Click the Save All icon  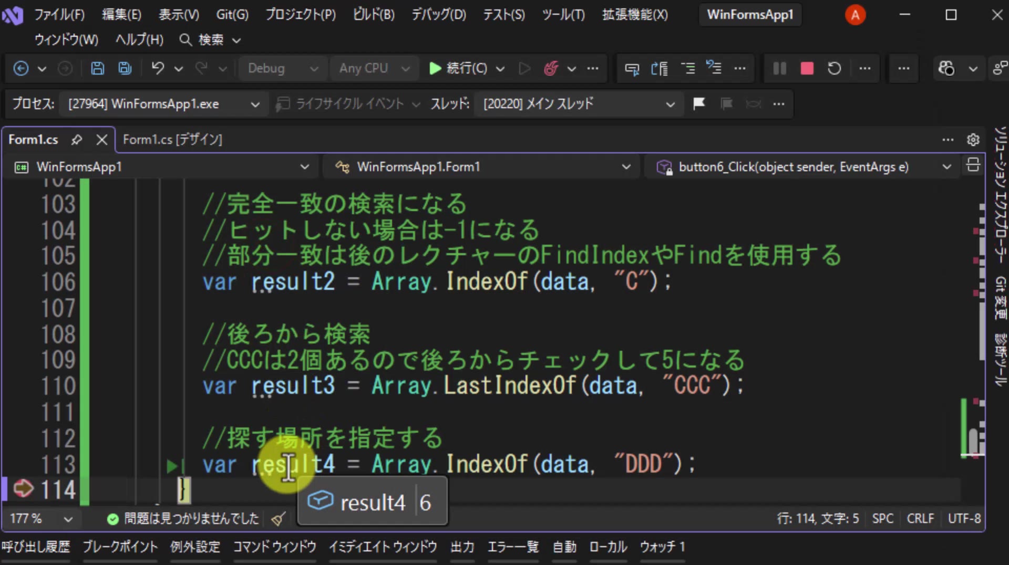(125, 68)
